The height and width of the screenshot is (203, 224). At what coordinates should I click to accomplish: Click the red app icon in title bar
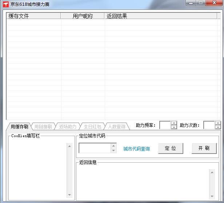[x=6, y=4]
